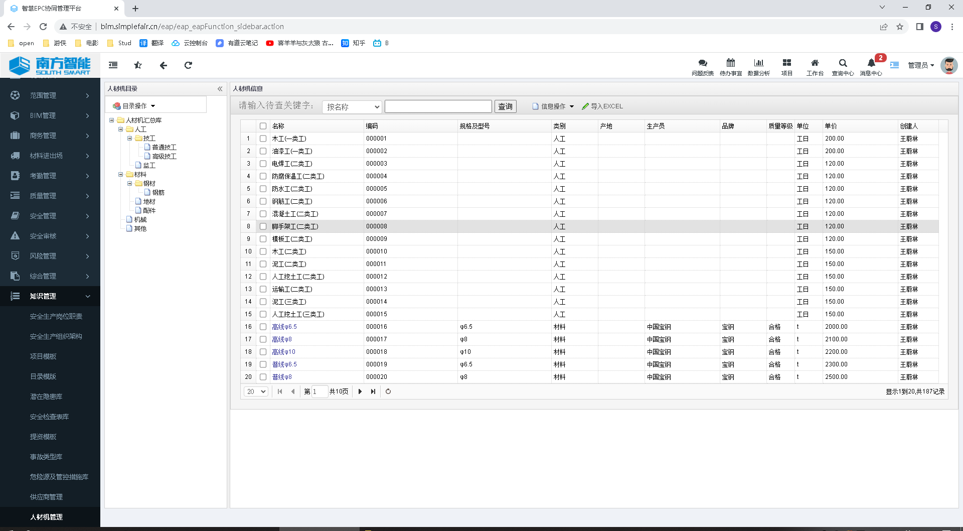Click the browser address bar URL
The width and height of the screenshot is (963, 531).
point(192,27)
